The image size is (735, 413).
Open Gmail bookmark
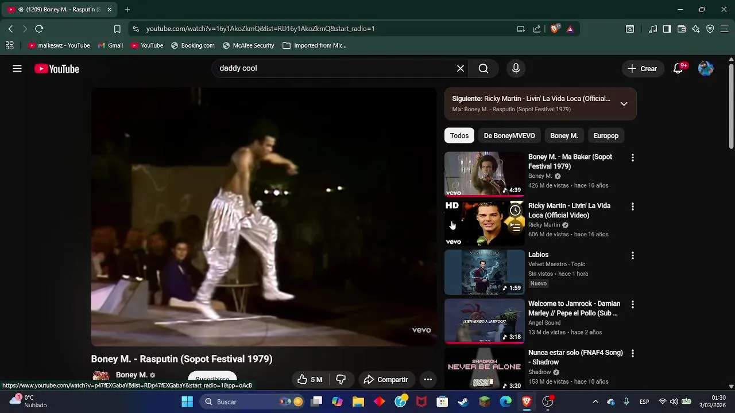point(110,45)
